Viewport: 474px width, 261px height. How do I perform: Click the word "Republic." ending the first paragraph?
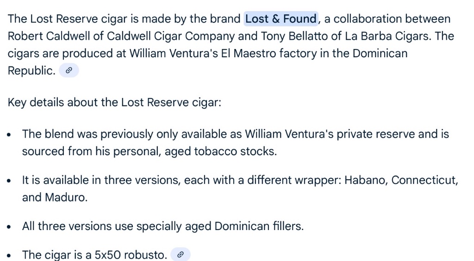(31, 71)
